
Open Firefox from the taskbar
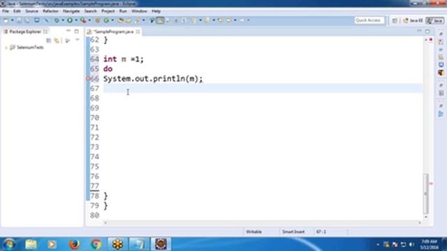[74, 244]
